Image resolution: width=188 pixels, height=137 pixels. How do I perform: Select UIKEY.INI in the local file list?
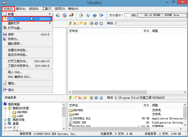coord(80,122)
